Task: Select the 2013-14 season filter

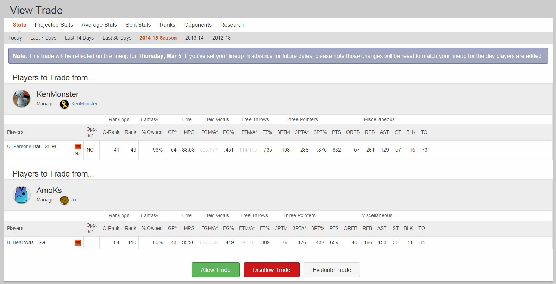Action: 194,38
